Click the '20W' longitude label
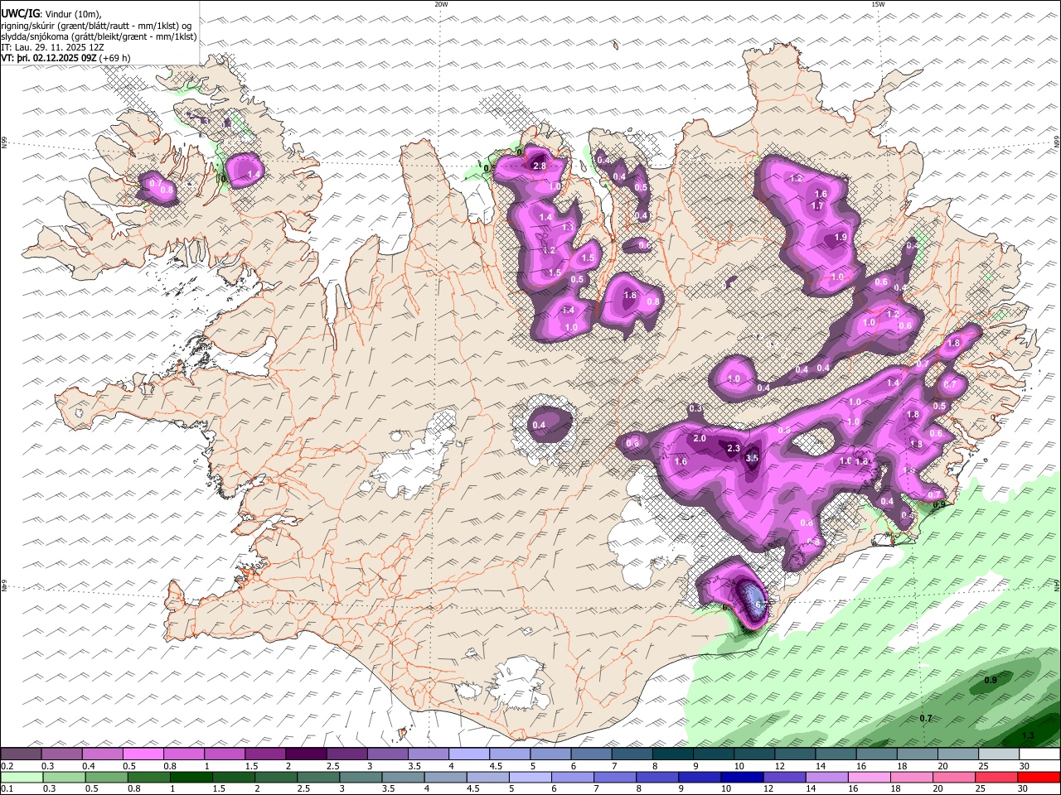The height and width of the screenshot is (795, 1061). click(441, 4)
